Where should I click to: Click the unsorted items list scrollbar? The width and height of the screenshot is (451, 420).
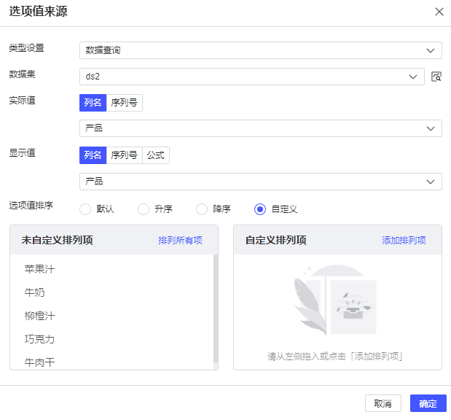click(215, 308)
